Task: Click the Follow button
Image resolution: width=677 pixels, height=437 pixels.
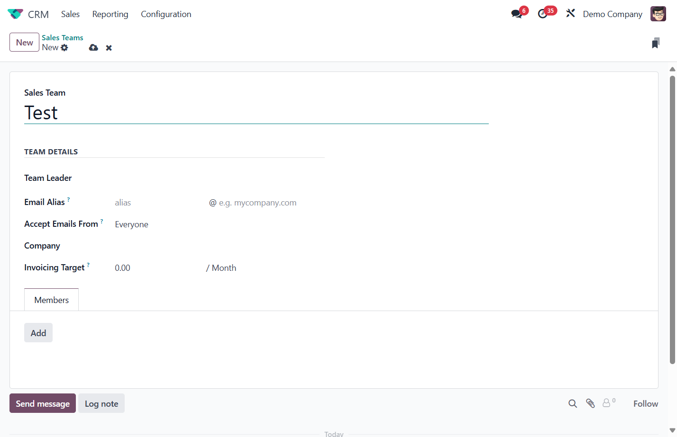Action: tap(646, 403)
